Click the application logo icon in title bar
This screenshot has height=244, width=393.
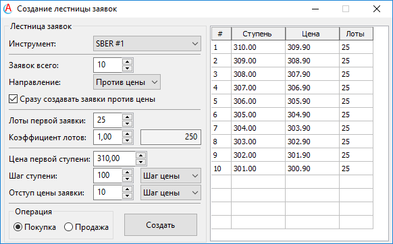tap(8, 9)
